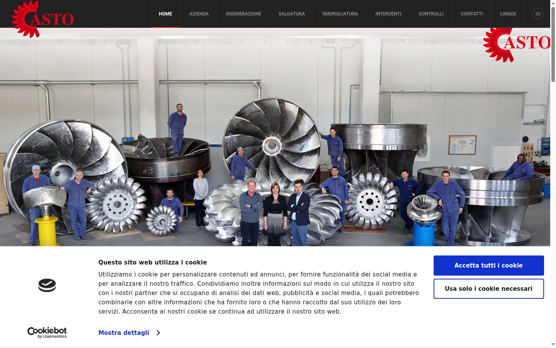556x348 pixels.
Task: Click the Cookiebot by Usercentrics logo
Action: point(47,333)
